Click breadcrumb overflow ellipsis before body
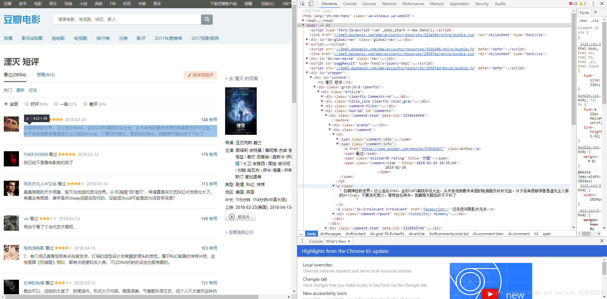Image resolution: width=607 pixels, height=299 pixels. [301, 234]
